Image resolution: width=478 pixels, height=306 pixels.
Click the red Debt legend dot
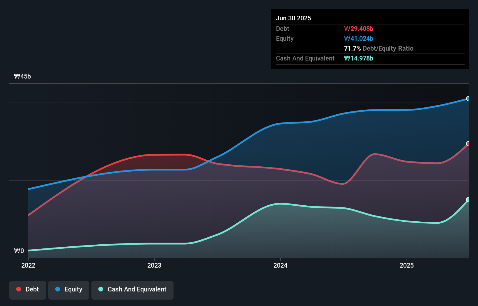[x=18, y=289]
